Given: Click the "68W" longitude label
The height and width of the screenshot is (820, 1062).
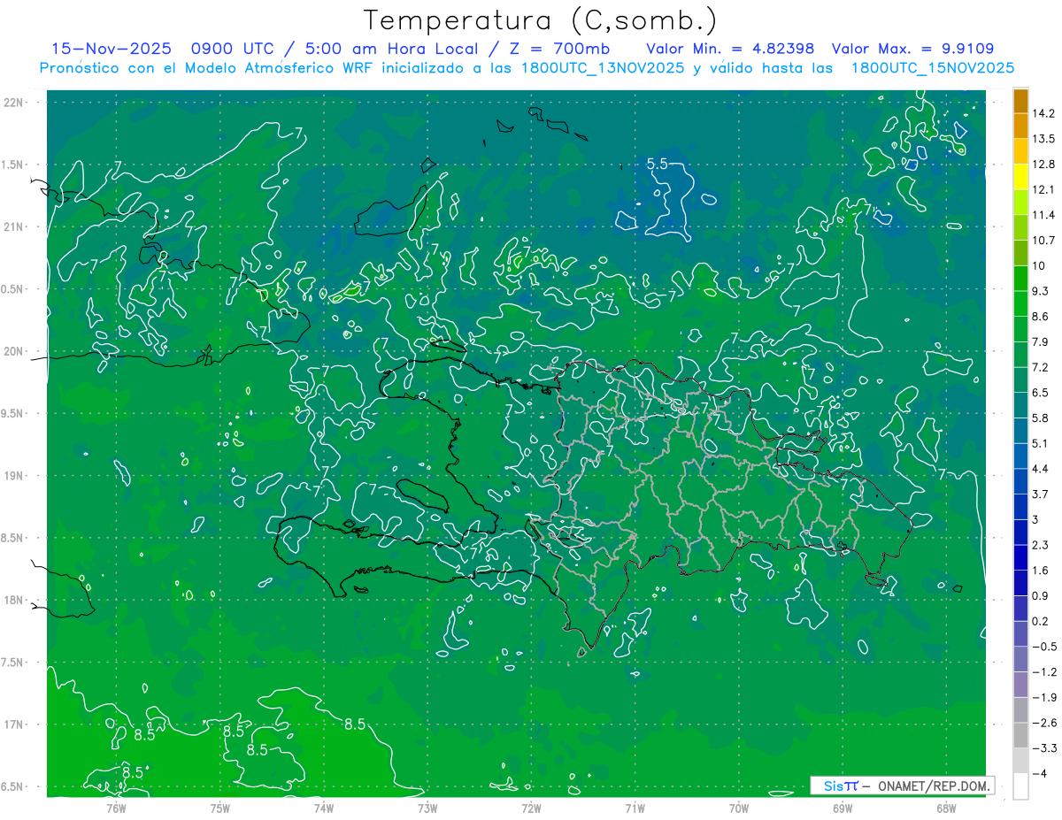Looking at the screenshot, I should [946, 808].
